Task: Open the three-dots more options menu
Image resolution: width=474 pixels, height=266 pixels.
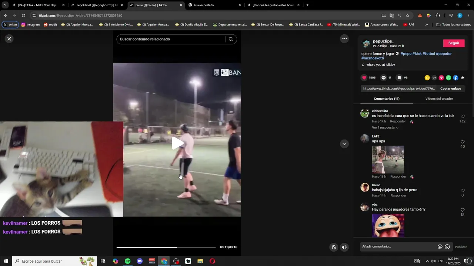Action: (x=344, y=38)
